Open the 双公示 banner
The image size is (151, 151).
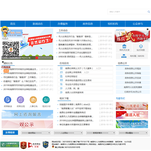27,124
